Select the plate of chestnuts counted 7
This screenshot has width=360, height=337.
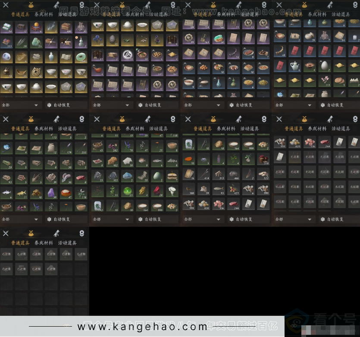pos(263,53)
